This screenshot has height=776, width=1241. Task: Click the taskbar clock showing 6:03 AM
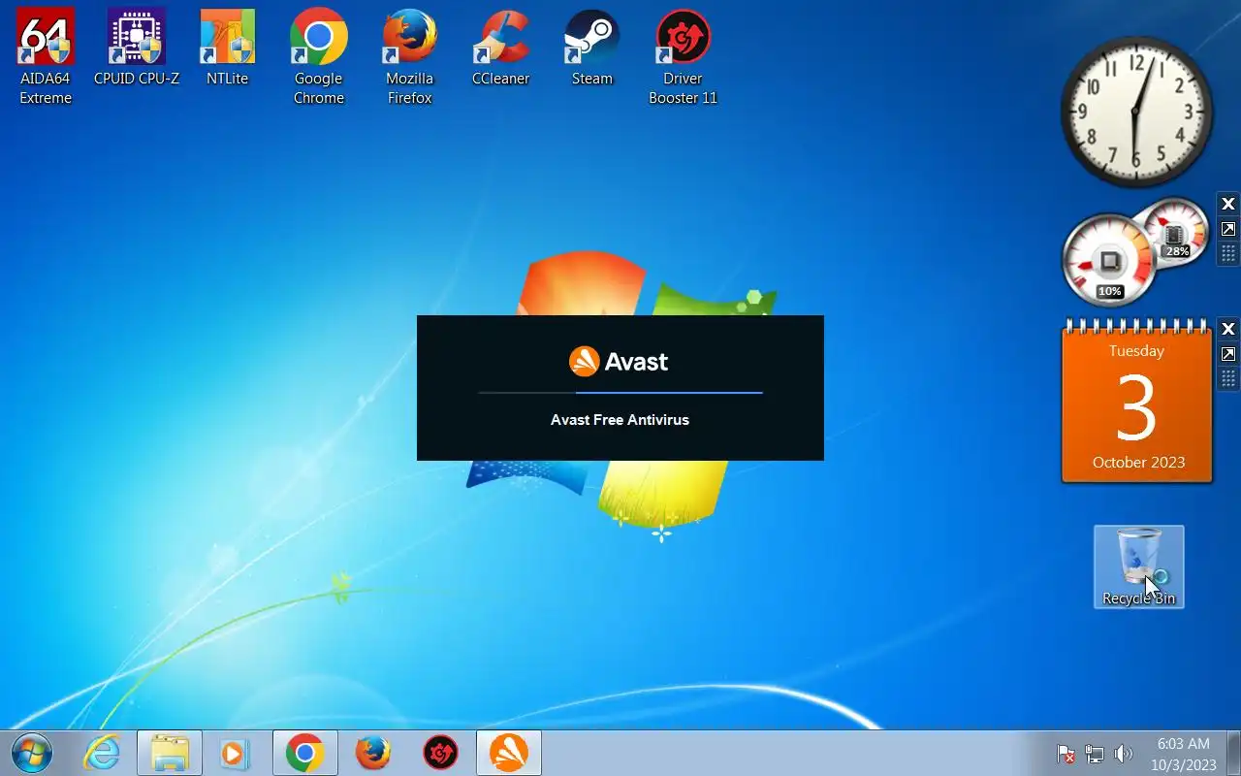[1184, 754]
